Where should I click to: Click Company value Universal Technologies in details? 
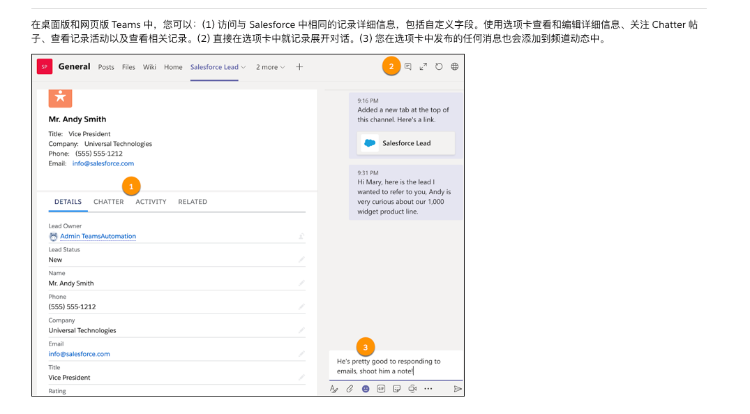pos(82,331)
